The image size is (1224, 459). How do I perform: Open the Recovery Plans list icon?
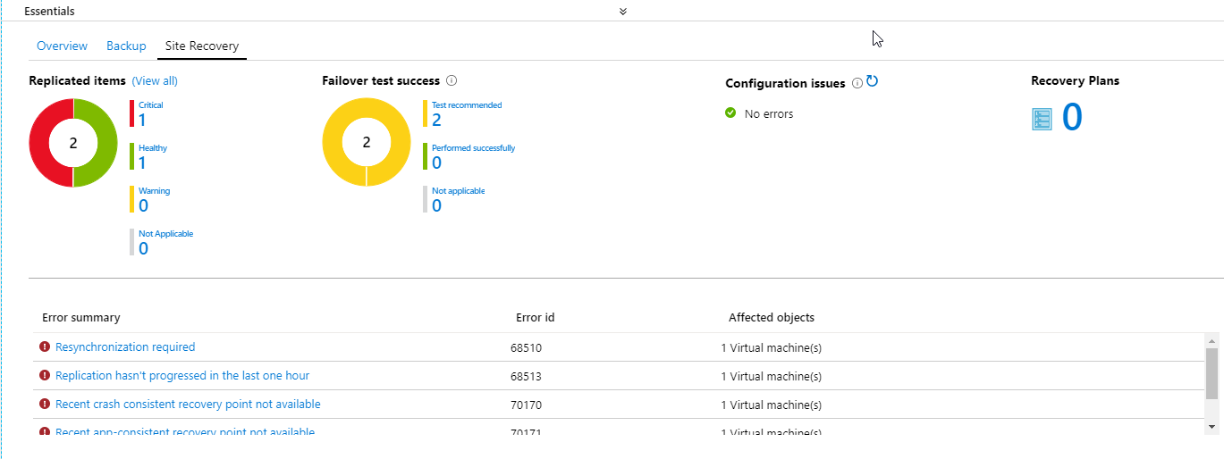click(x=1042, y=119)
